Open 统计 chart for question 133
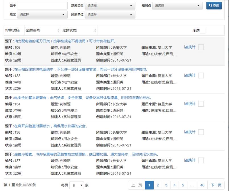The image size is (229, 191). pyautogui.click(x=190, y=75)
